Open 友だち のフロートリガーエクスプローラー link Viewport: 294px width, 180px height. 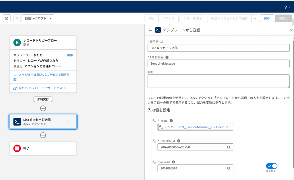click(45, 88)
